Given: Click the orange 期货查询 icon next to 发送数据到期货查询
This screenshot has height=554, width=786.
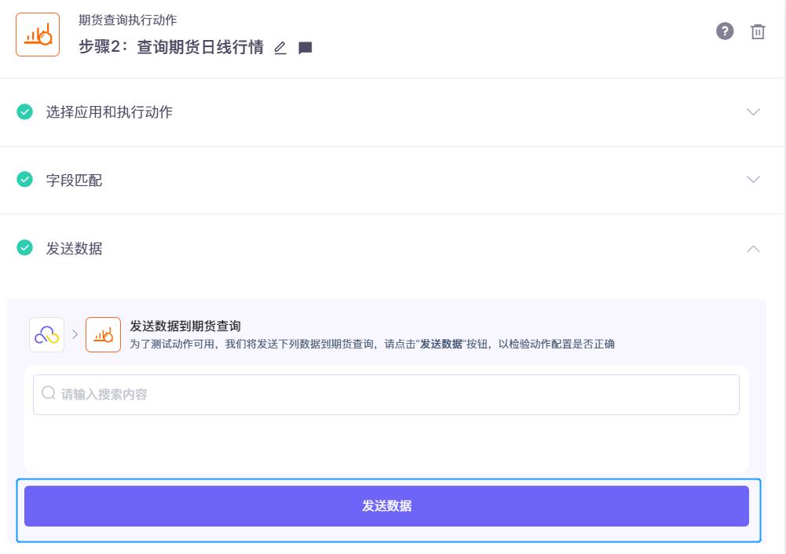Looking at the screenshot, I should point(103,333).
